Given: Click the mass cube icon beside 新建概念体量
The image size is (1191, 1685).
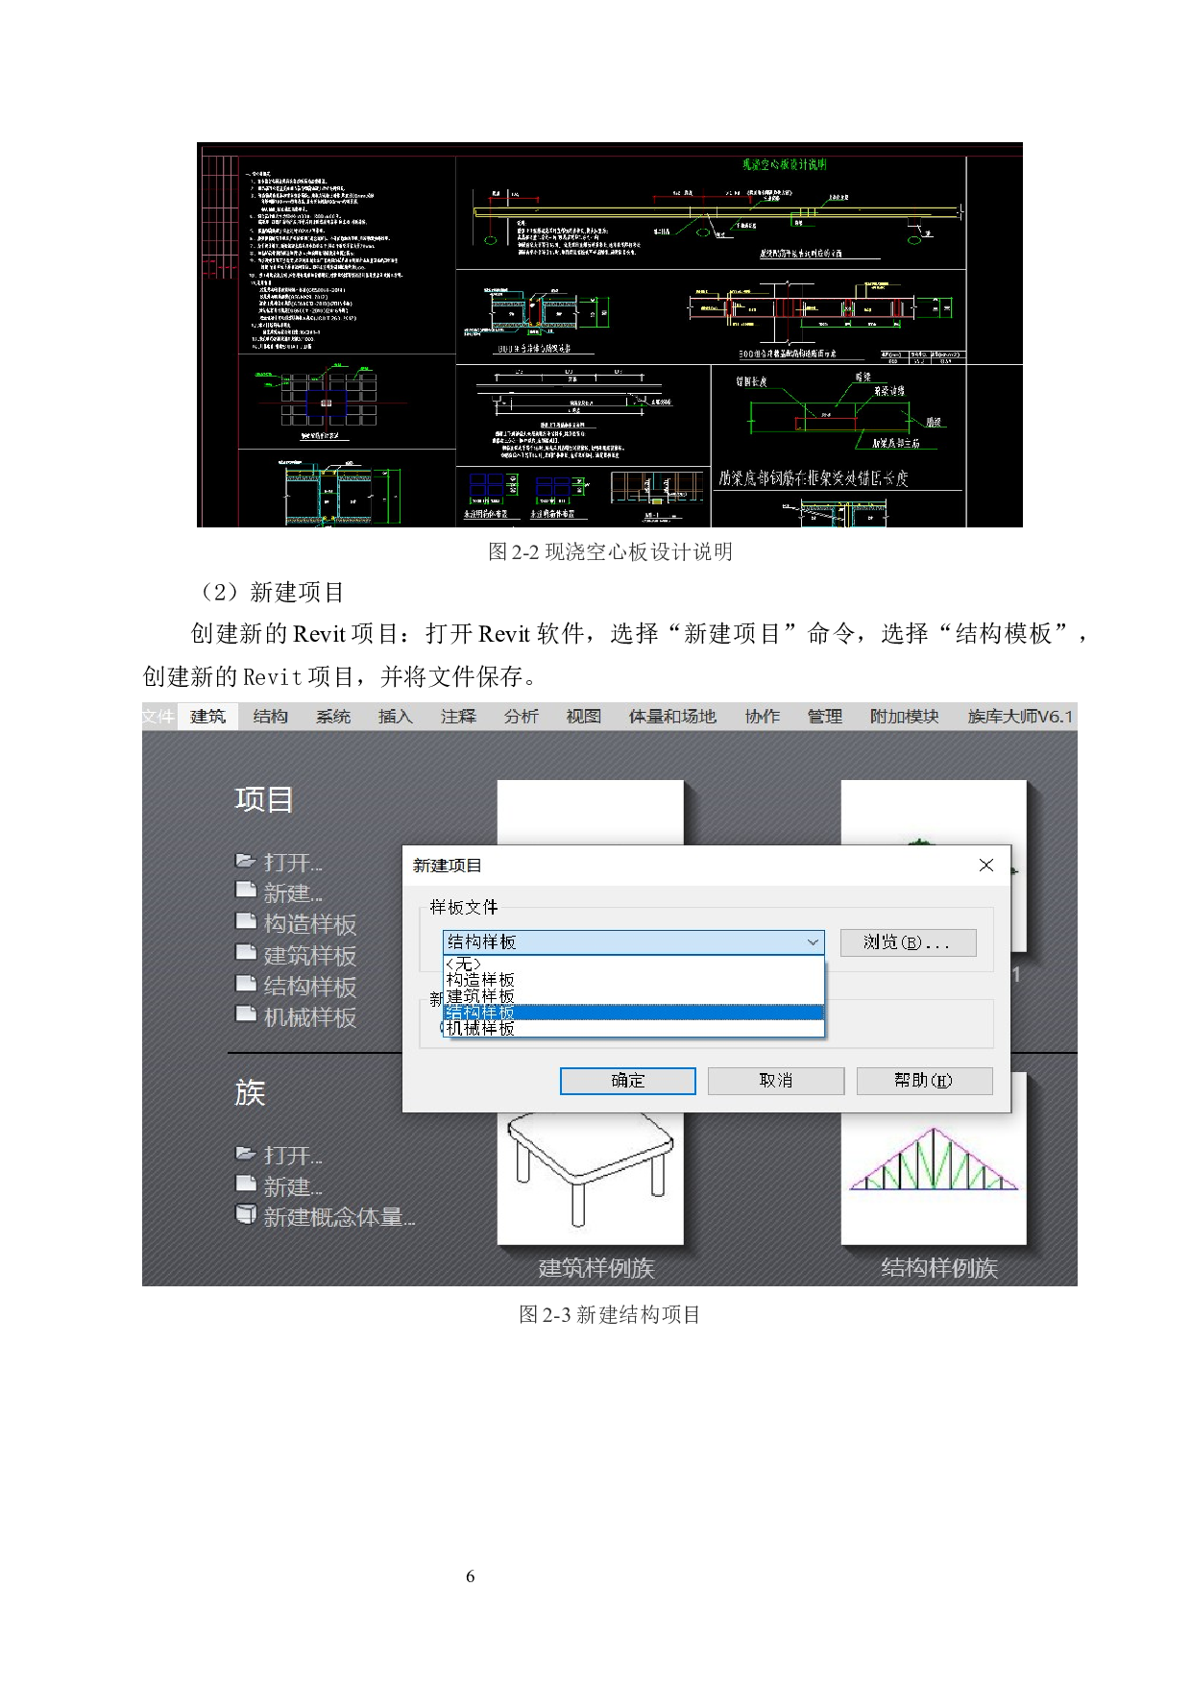Looking at the screenshot, I should pyautogui.click(x=246, y=1214).
